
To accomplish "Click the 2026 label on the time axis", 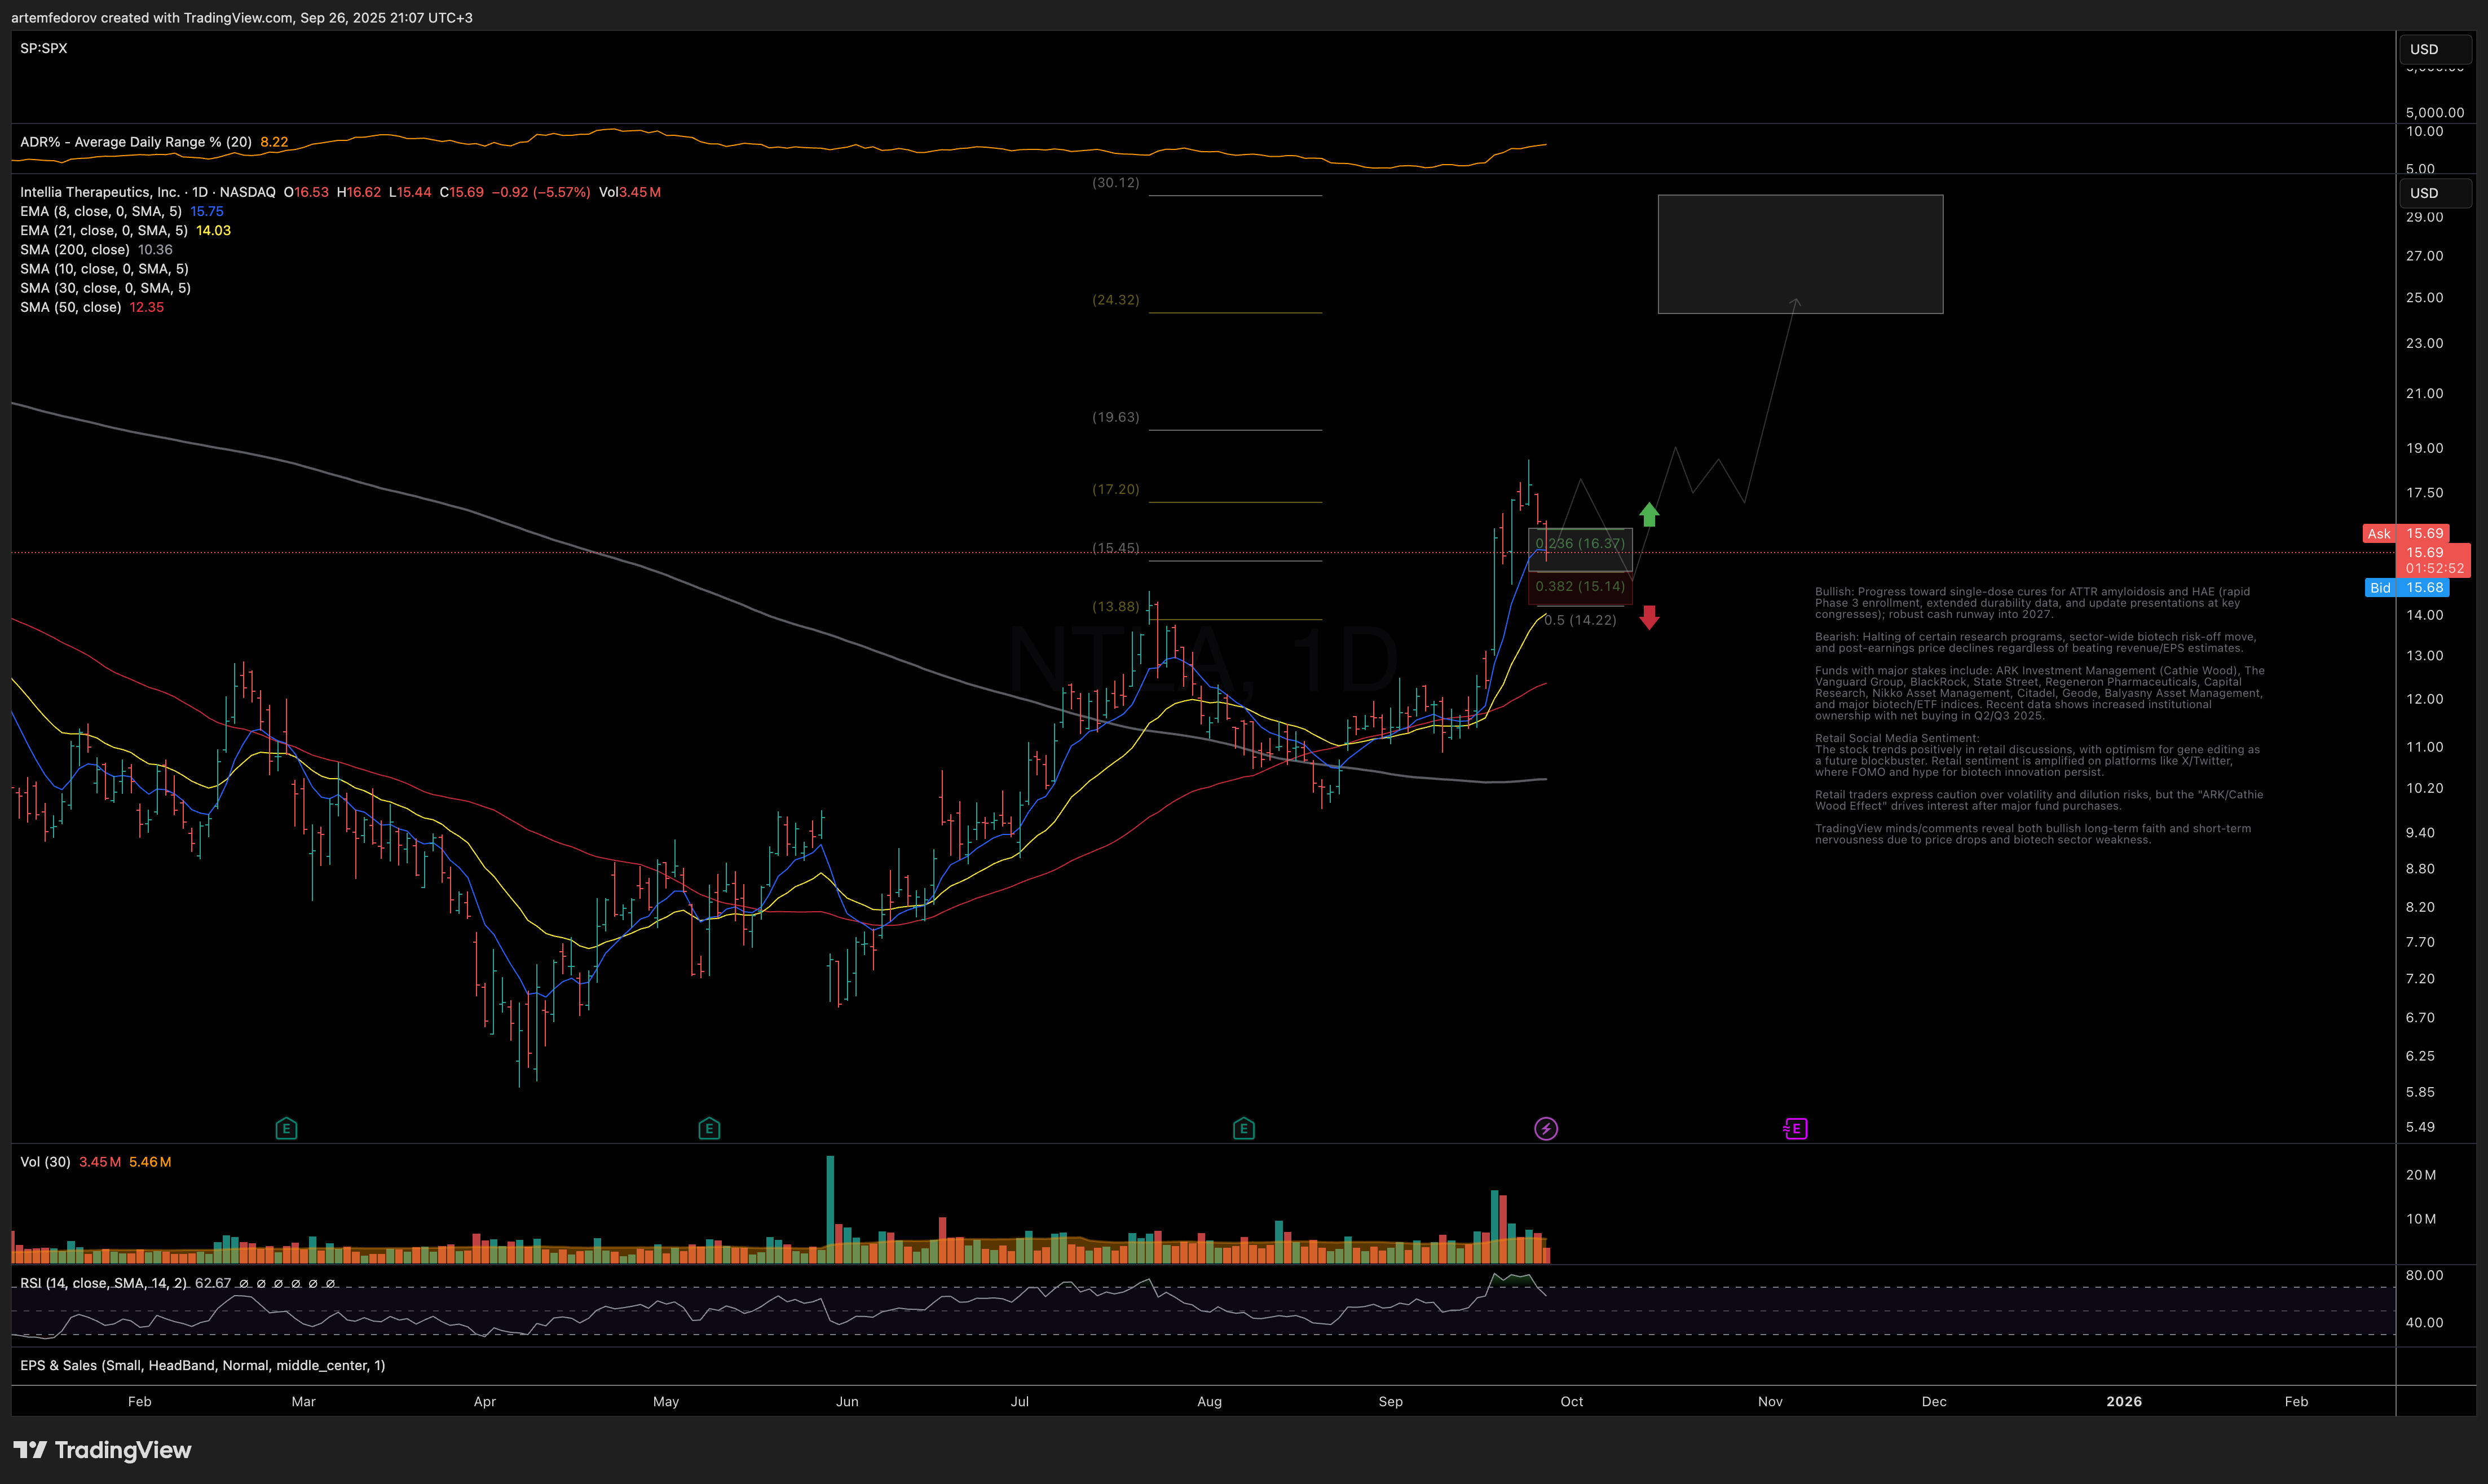I will 2124,1401.
